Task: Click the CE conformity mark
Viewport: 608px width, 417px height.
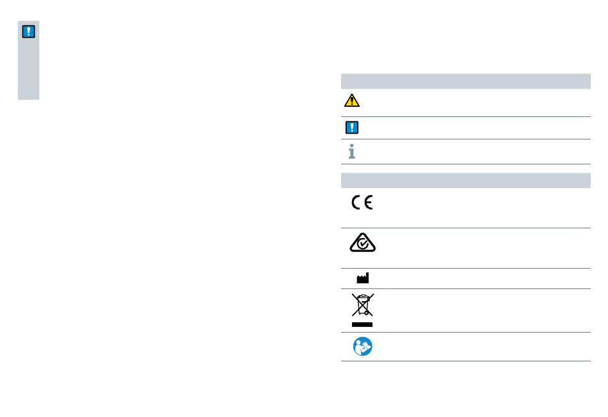Action: (362, 205)
